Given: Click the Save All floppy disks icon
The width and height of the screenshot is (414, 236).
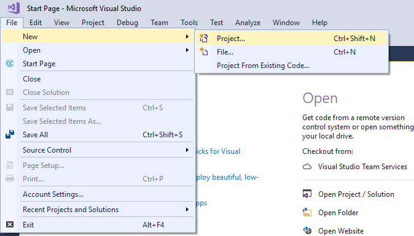Looking at the screenshot, I should (10, 134).
